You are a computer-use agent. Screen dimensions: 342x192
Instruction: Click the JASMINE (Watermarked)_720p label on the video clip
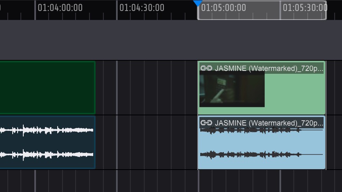click(269, 68)
